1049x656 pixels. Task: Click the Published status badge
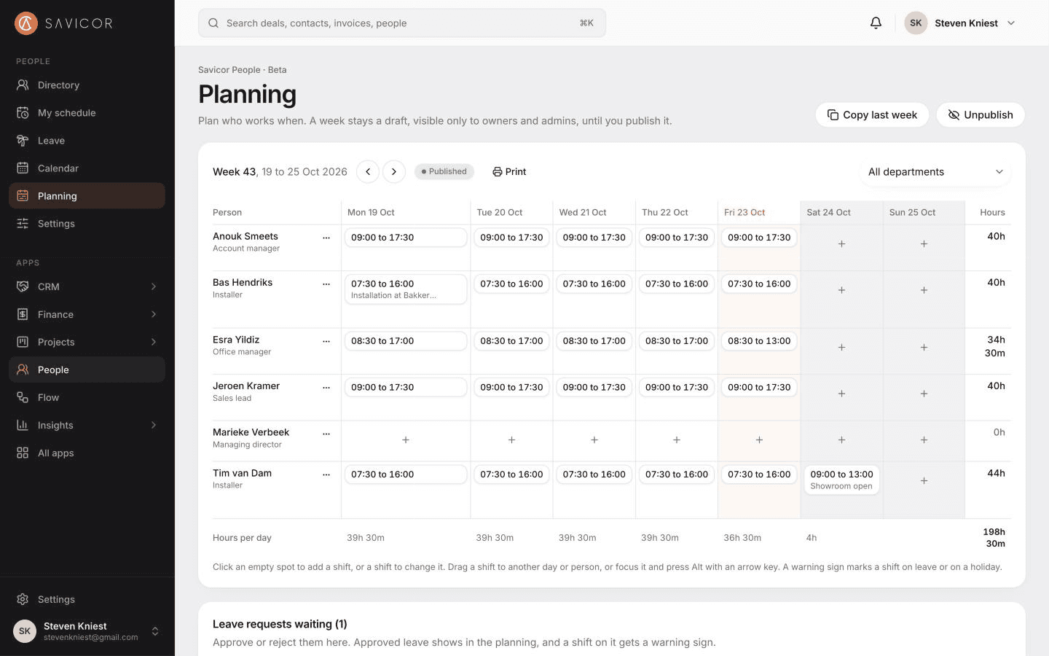tap(444, 172)
